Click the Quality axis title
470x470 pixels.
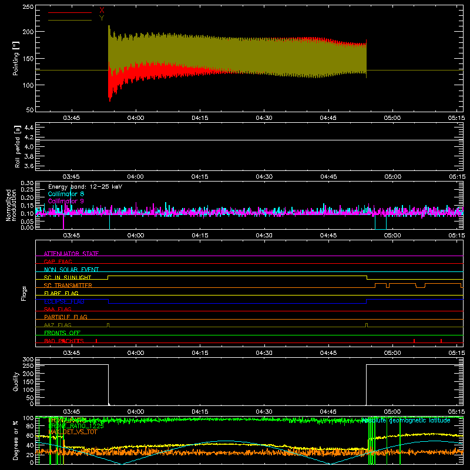click(16, 381)
